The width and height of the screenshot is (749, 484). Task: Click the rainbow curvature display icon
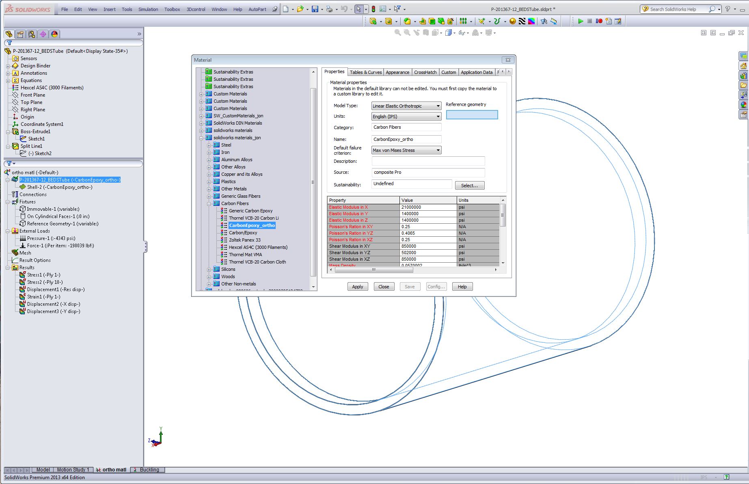[531, 21]
